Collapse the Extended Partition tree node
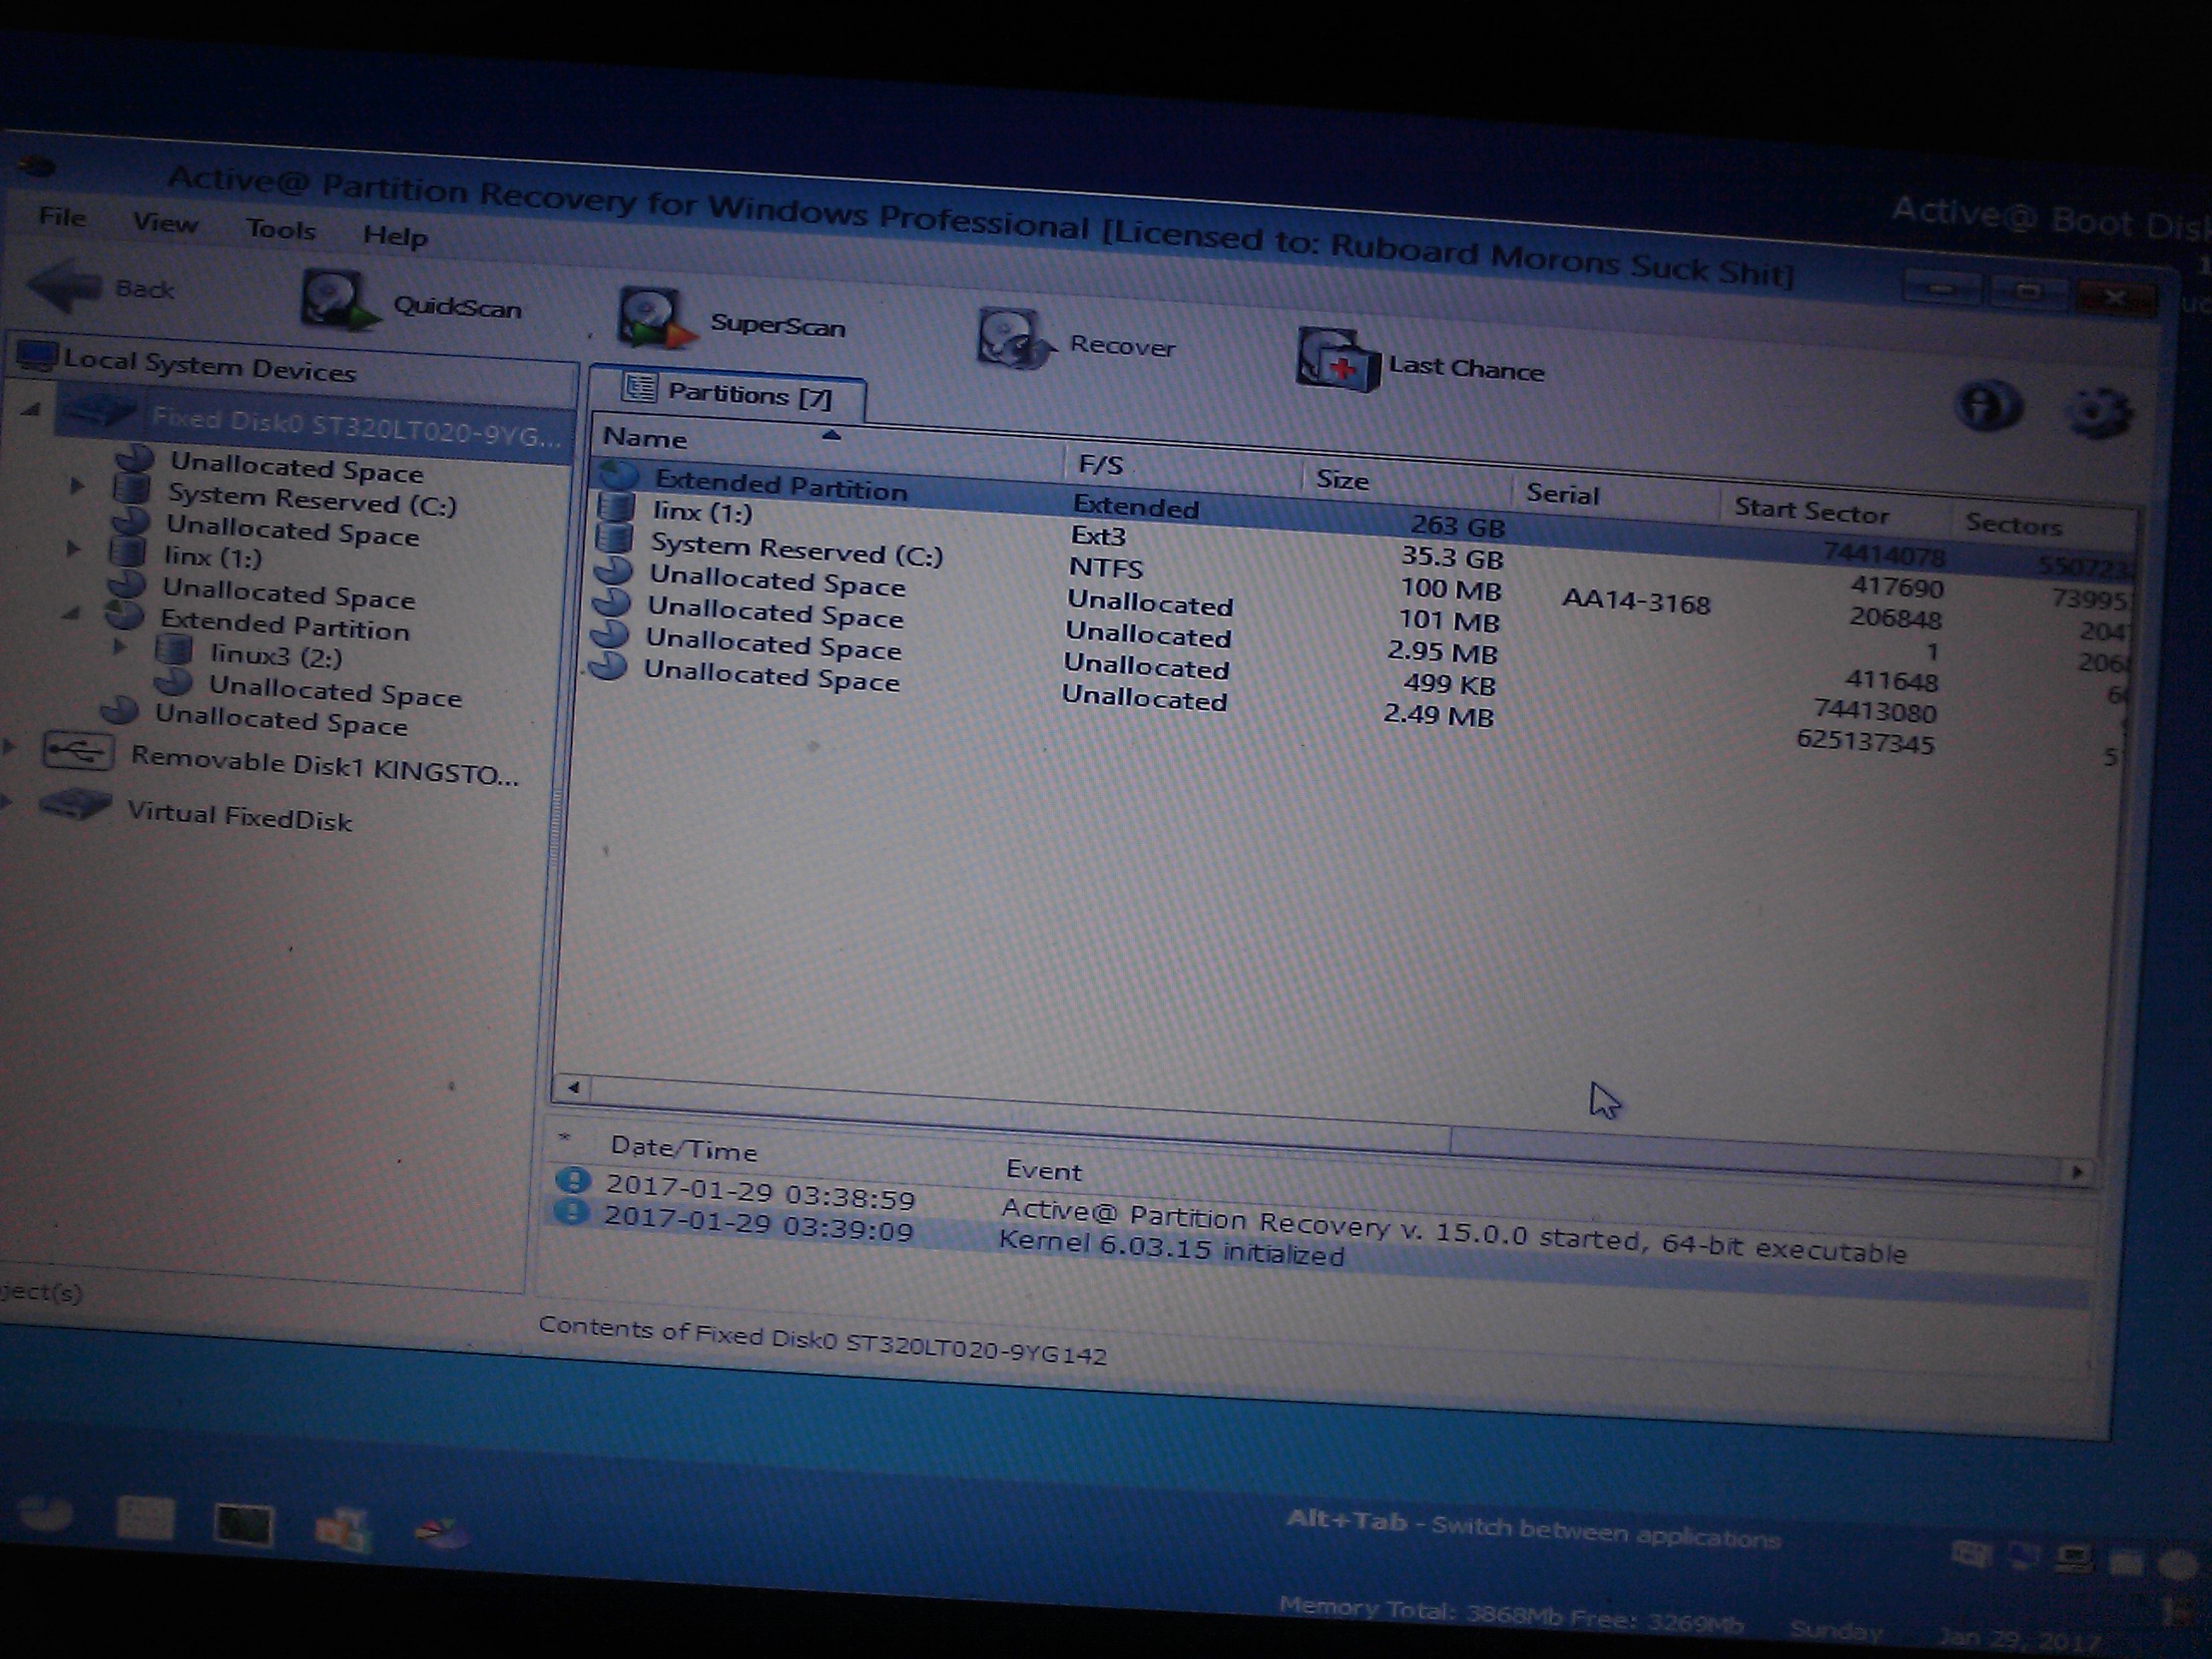Viewport: 2212px width, 1659px height. (70, 613)
